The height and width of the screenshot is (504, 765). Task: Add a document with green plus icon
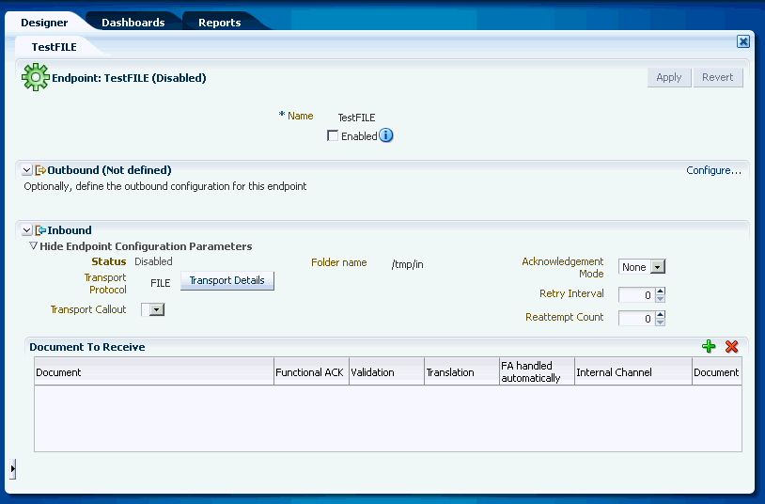(x=709, y=347)
